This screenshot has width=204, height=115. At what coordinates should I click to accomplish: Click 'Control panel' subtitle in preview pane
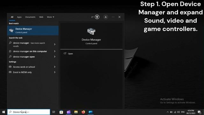(91, 43)
